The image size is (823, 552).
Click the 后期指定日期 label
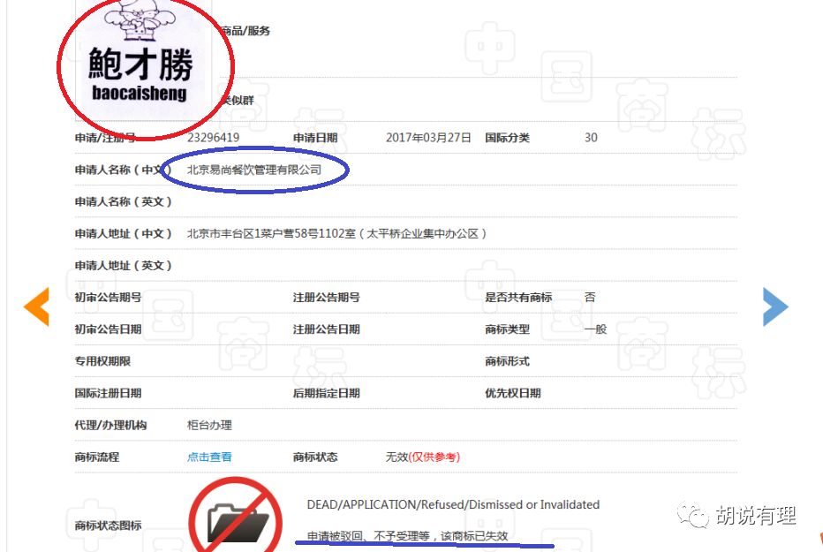[327, 394]
